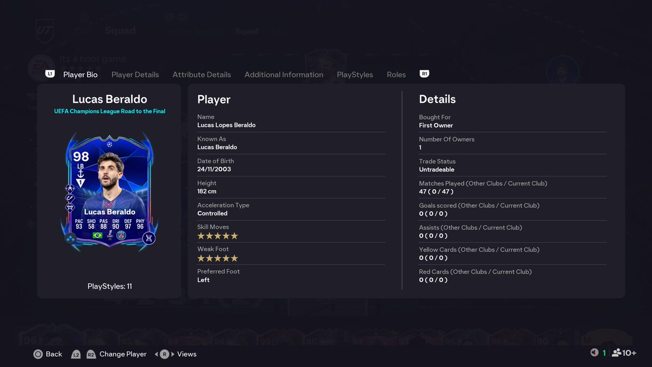The height and width of the screenshot is (367, 652).
Task: Click the DEF 97 stat on card
Action: 128,223
